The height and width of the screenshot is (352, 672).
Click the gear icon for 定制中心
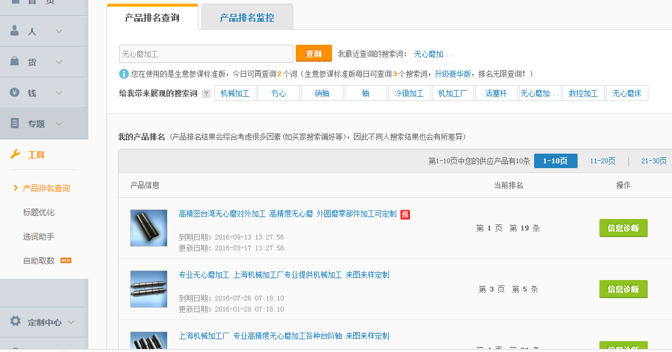15,322
